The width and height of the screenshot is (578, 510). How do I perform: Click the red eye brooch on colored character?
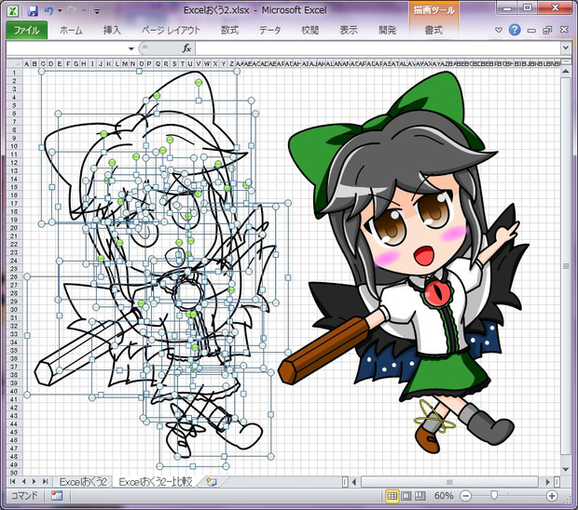436,294
